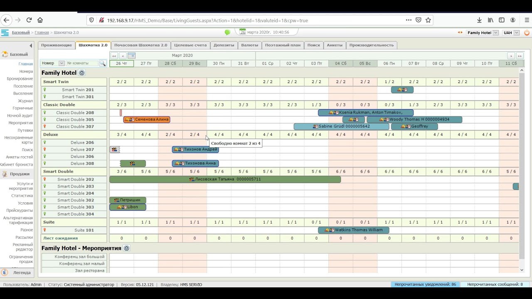Open Firefox application menu icon
532x299 pixels.
tap(526, 20)
